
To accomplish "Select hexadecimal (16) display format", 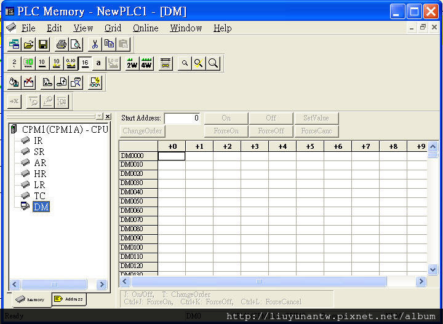I will 85,63.
